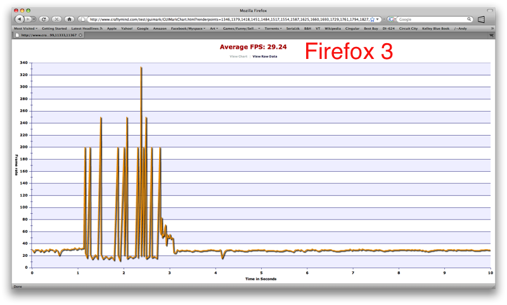
Task: Open the B&H bookmark
Action: coord(307,29)
